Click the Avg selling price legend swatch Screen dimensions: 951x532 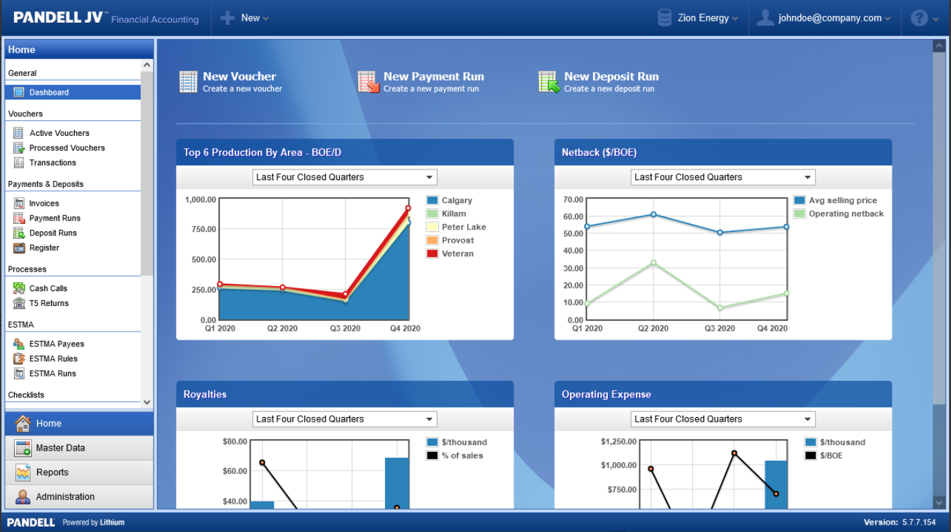pyautogui.click(x=800, y=200)
